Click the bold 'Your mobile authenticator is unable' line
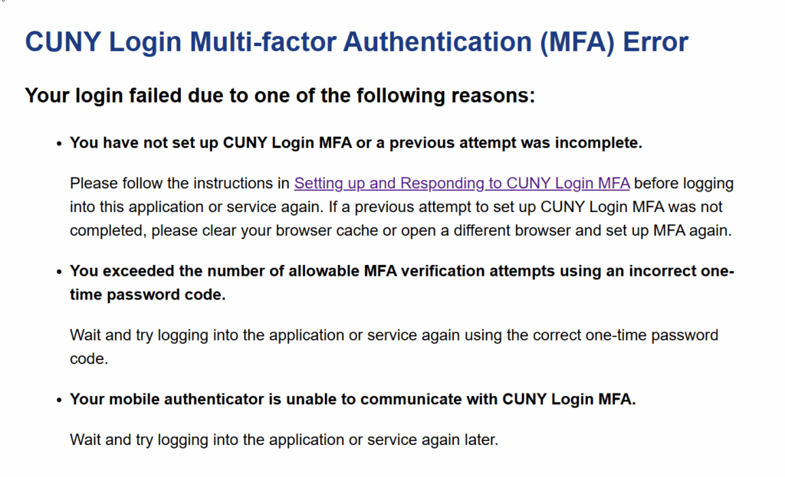The image size is (785, 477). (x=353, y=400)
